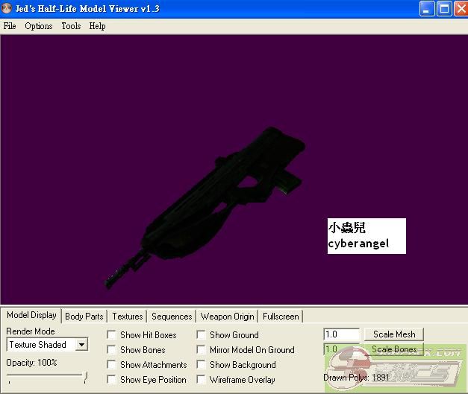The height and width of the screenshot is (394, 468).
Task: Close the Half-Life Model Viewer window
Action: pos(458,9)
